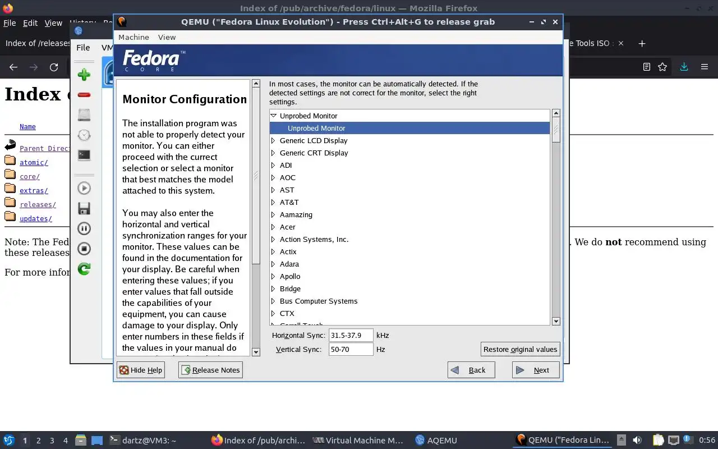Screen dimensions: 718x449
Task: Click monitor list scrollbar up arrow
Action: click(556, 113)
